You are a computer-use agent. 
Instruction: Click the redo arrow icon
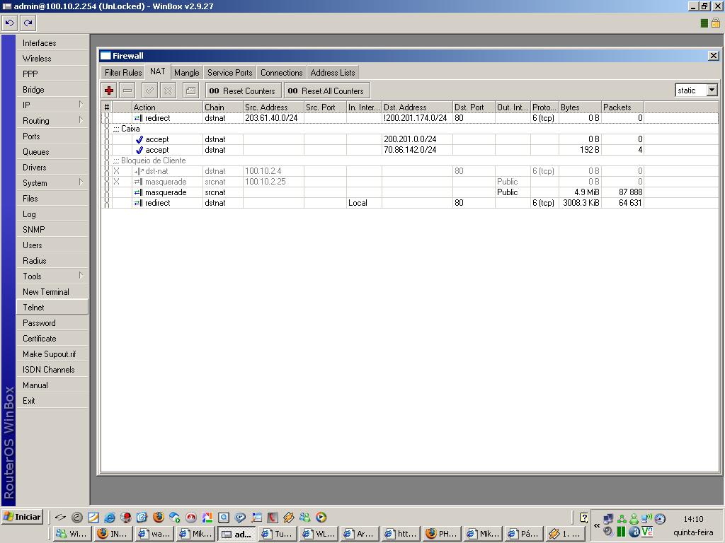click(28, 23)
